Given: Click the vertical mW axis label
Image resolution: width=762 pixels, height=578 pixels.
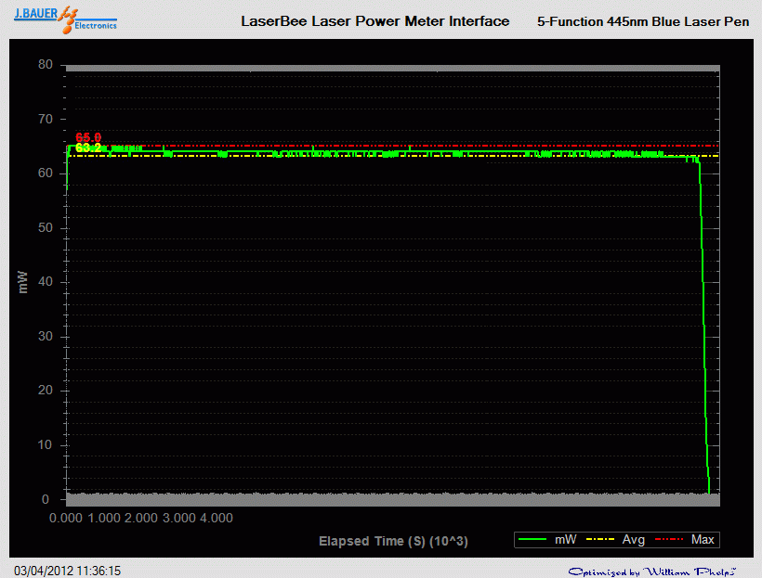Looking at the screenshot, I should [24, 282].
